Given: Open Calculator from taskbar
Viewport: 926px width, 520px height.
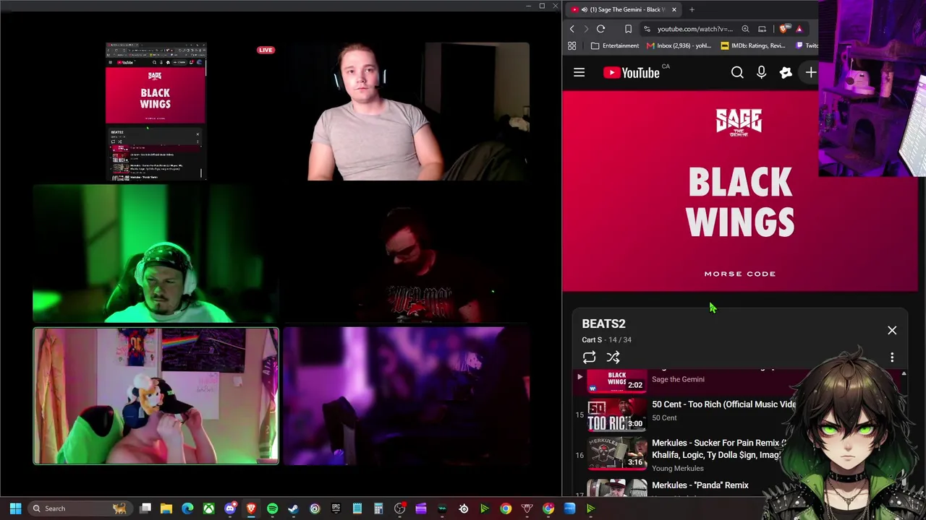Looking at the screenshot, I should coord(378,508).
